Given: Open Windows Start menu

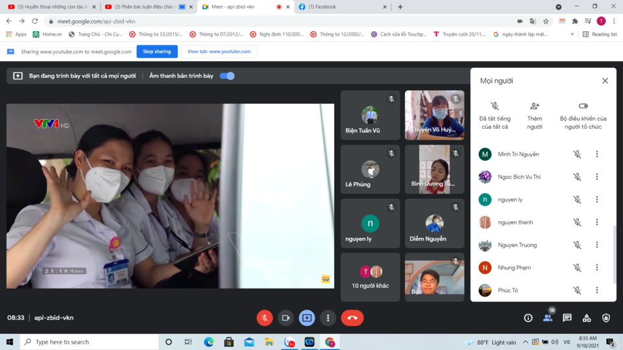Looking at the screenshot, I should (10, 342).
